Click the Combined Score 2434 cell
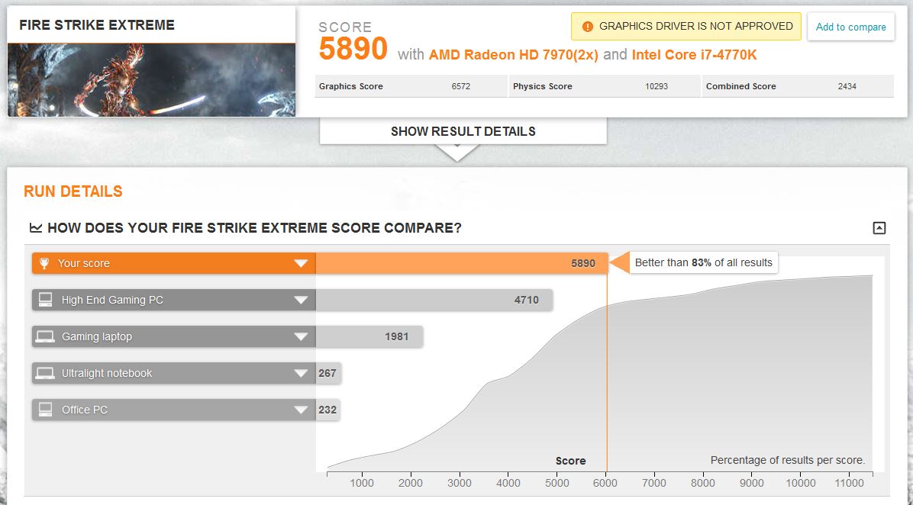This screenshot has height=505, width=913. point(798,86)
